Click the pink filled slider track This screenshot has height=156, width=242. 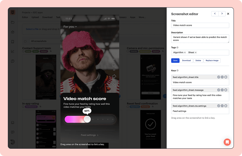pyautogui.click(x=74, y=119)
